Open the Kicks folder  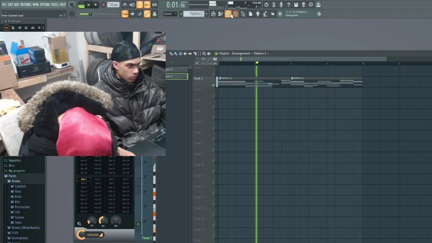18,196
